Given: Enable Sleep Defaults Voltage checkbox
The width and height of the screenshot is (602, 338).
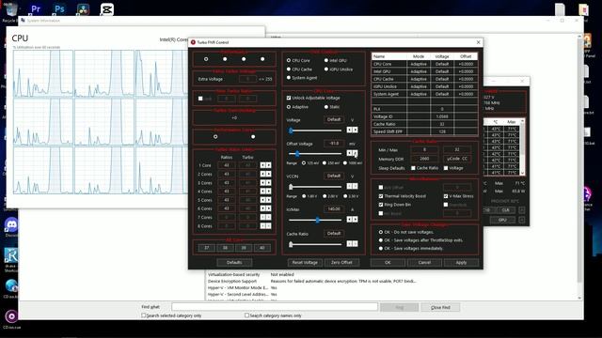Looking at the screenshot, I should 446,168.
